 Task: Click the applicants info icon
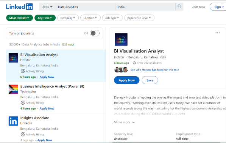[x=134, y=63]
